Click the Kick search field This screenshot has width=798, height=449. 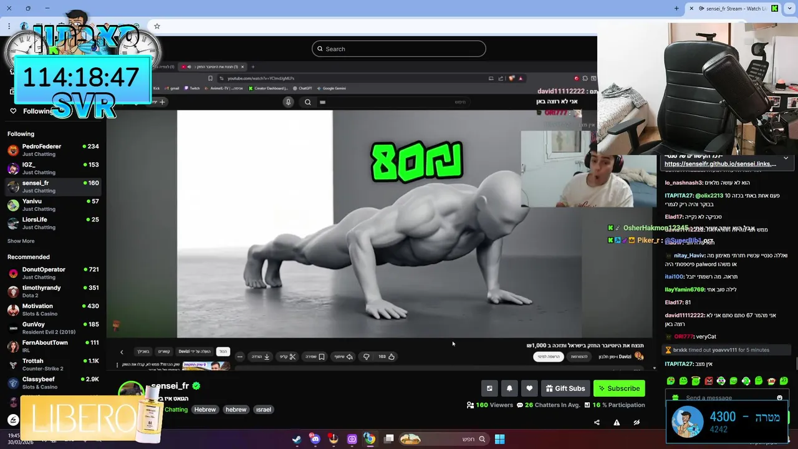click(x=399, y=49)
